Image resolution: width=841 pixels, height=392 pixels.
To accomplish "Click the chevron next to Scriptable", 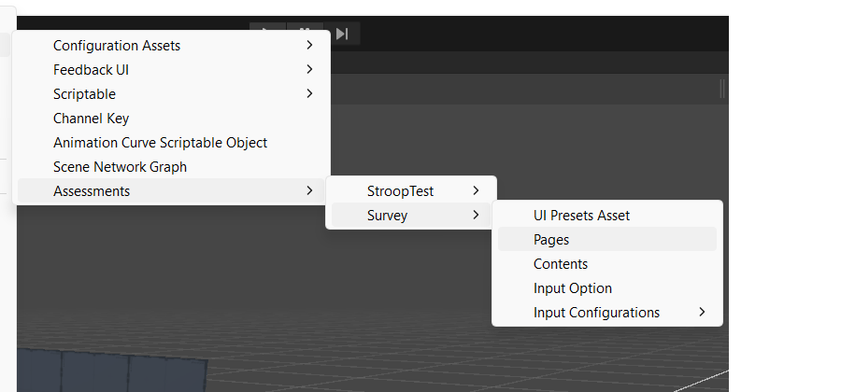I will click(x=309, y=93).
